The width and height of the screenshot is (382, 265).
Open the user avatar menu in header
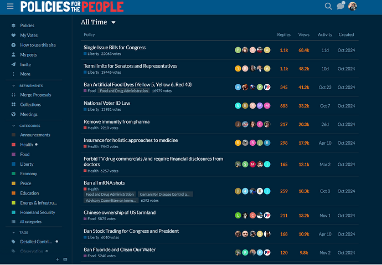(353, 7)
